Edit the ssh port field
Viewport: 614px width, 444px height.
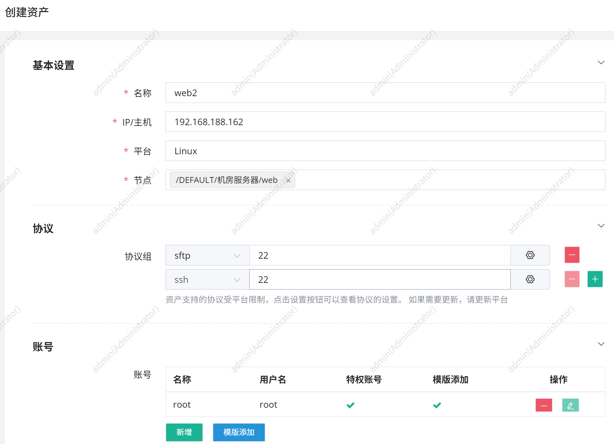click(x=380, y=279)
